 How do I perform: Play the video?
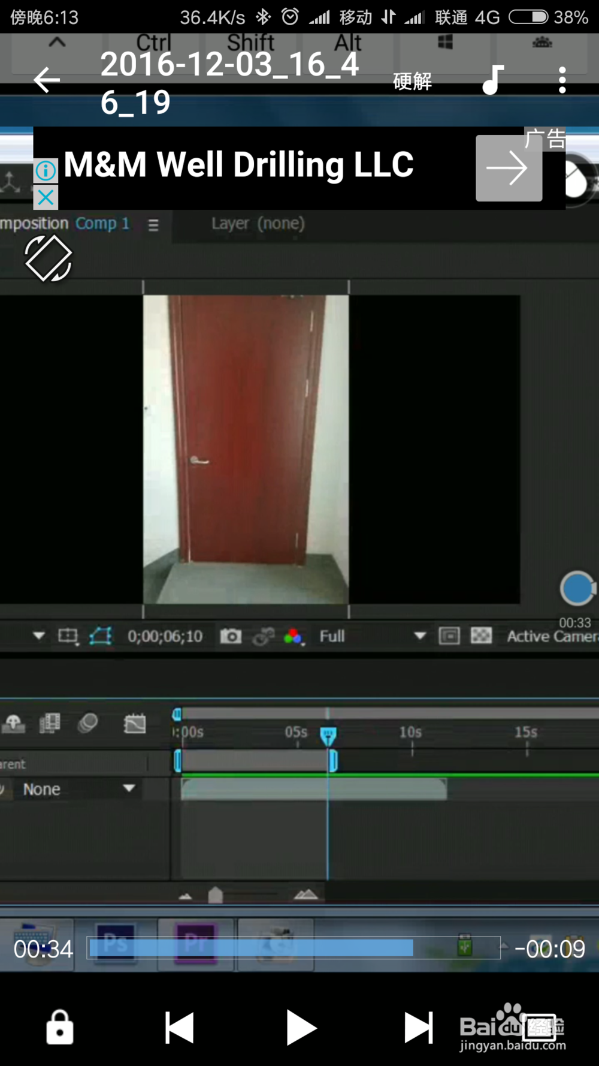(301, 1028)
